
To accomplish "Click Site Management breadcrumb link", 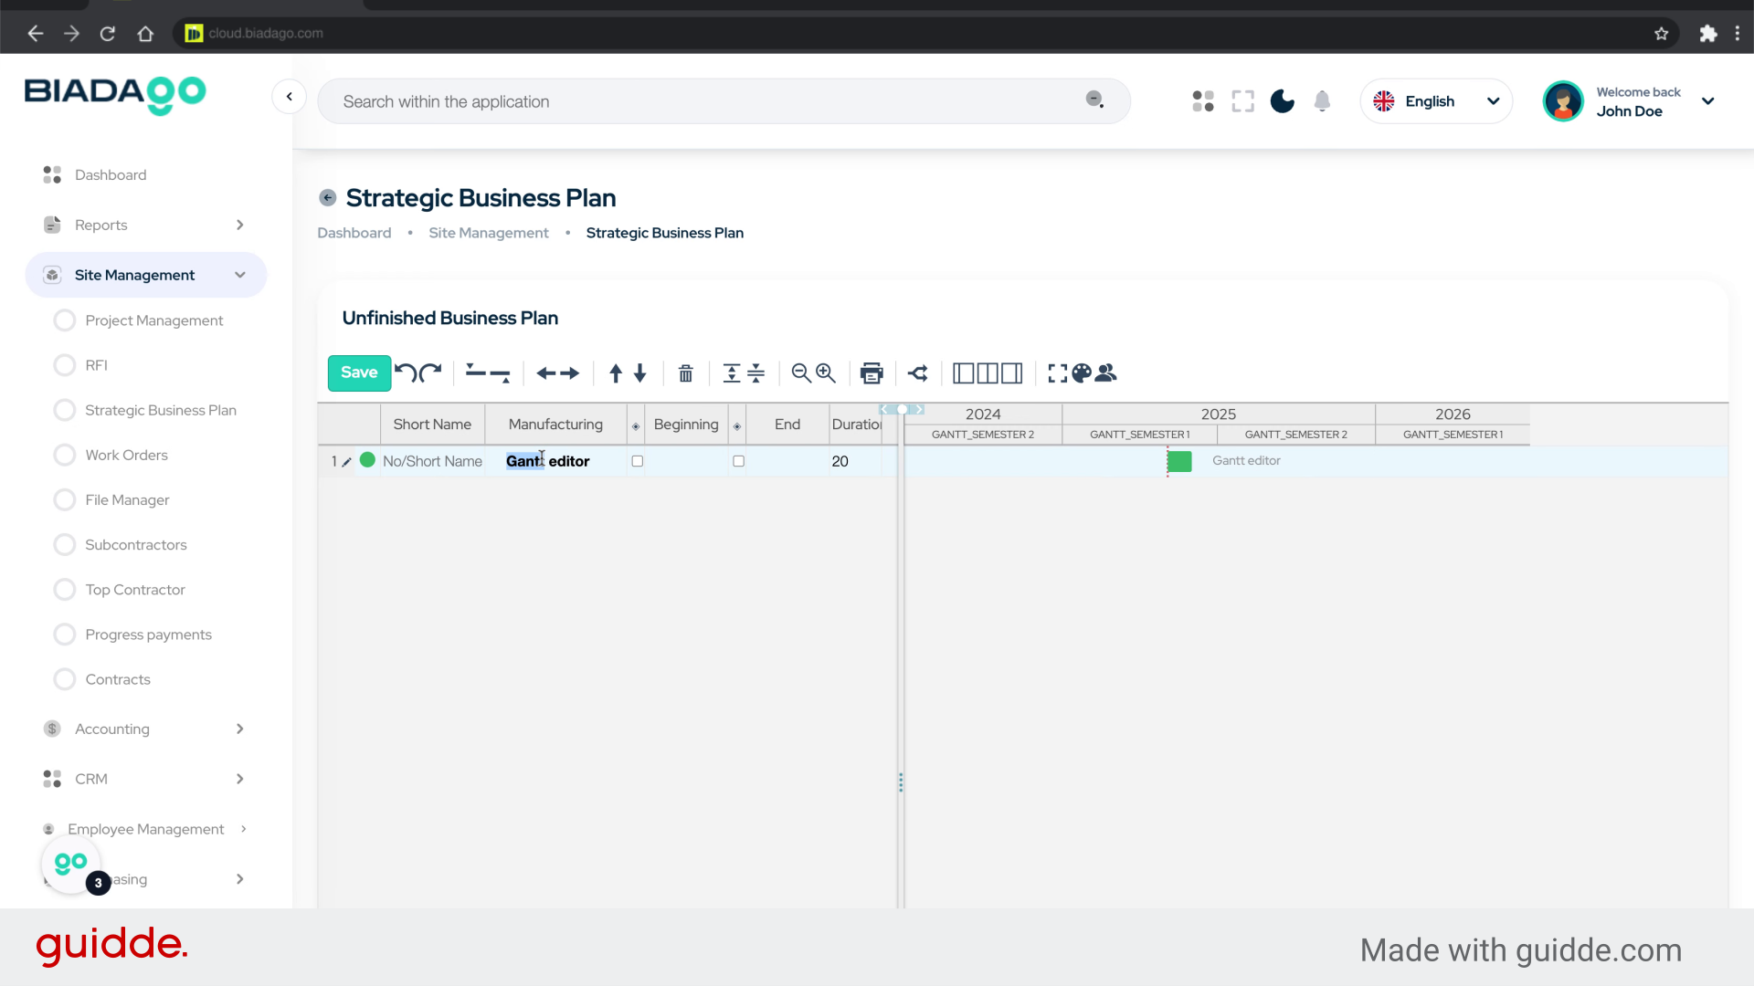I will [x=489, y=233].
